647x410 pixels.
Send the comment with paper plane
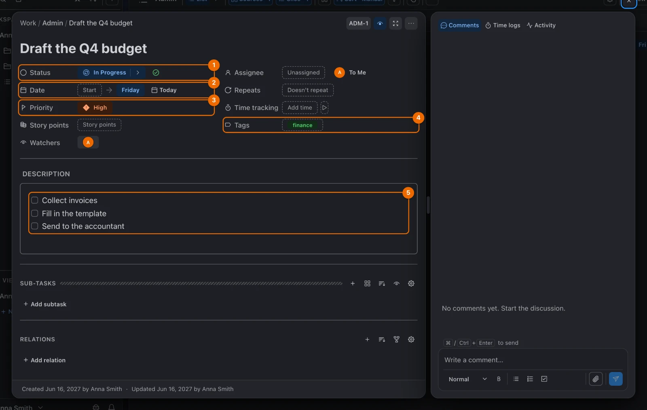pos(615,379)
